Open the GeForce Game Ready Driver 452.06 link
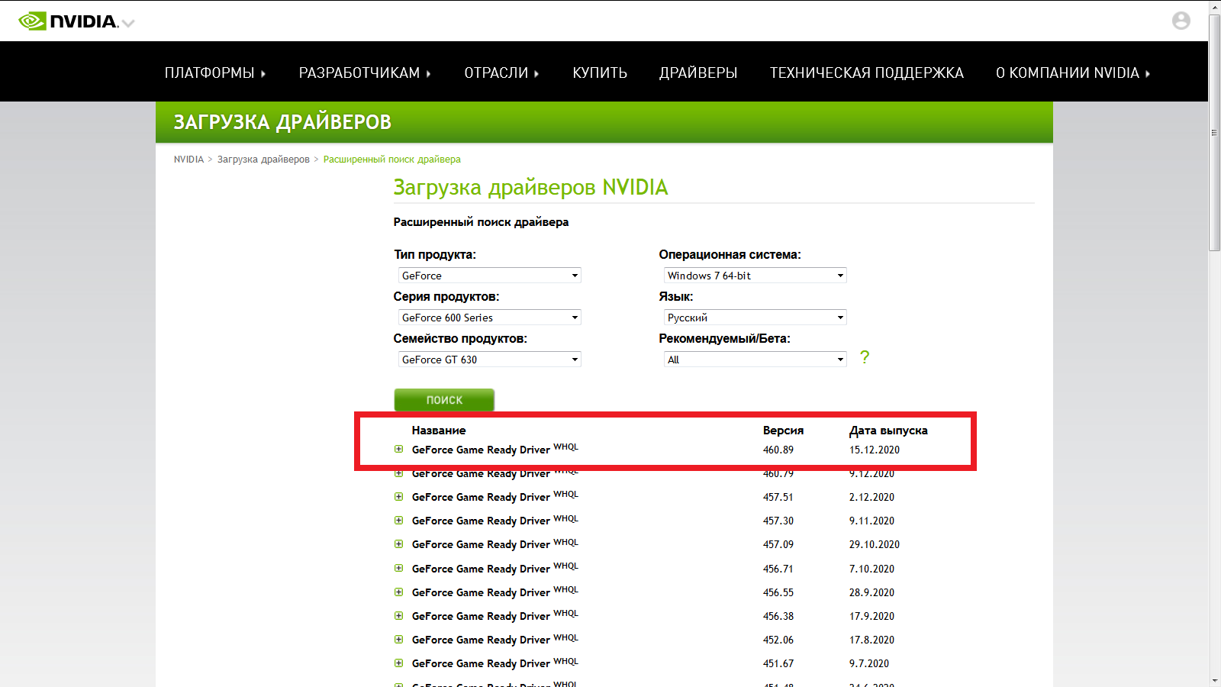1221x687 pixels. [x=495, y=639]
